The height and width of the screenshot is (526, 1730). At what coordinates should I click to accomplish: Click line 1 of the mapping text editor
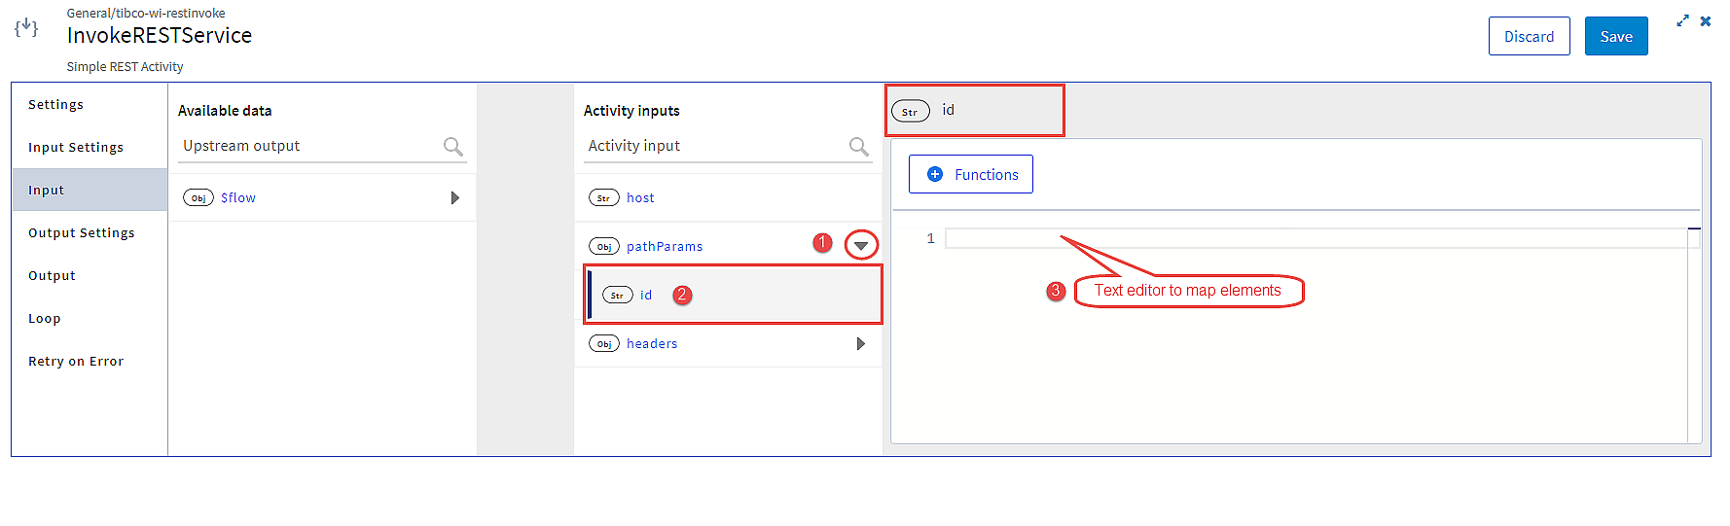pos(1321,238)
